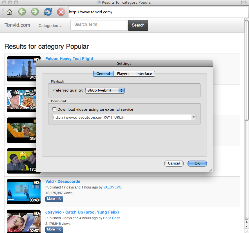This screenshot has height=233, width=249.
Task: Expand the Categories dropdown menu
Action: pos(50,26)
